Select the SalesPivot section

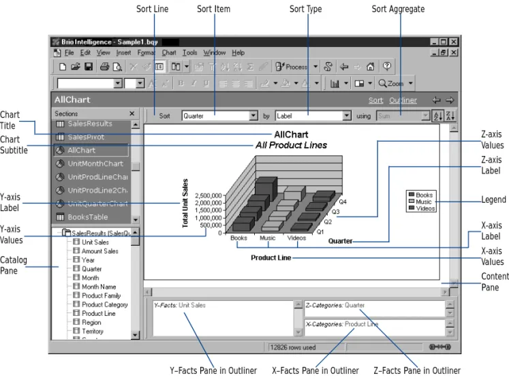(86, 137)
